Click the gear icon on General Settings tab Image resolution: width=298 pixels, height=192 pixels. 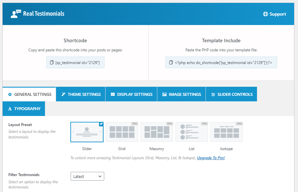click(10, 94)
